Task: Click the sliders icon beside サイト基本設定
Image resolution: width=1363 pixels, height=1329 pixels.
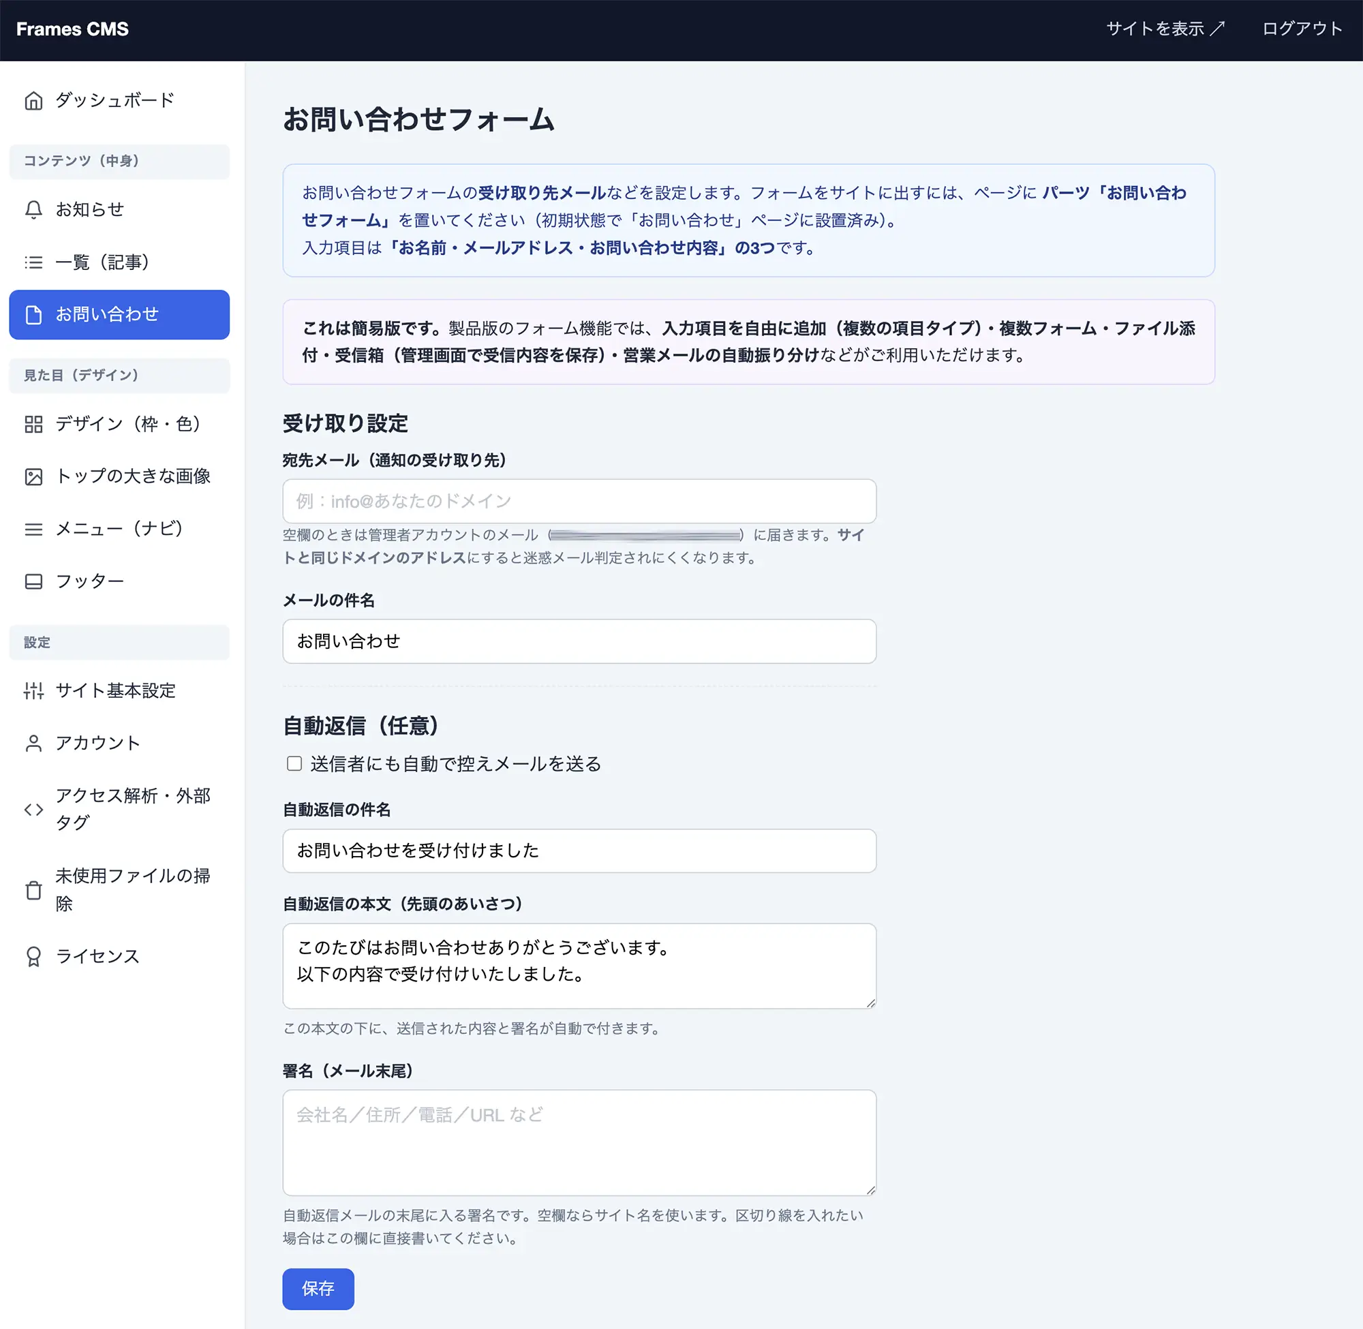Action: (33, 690)
